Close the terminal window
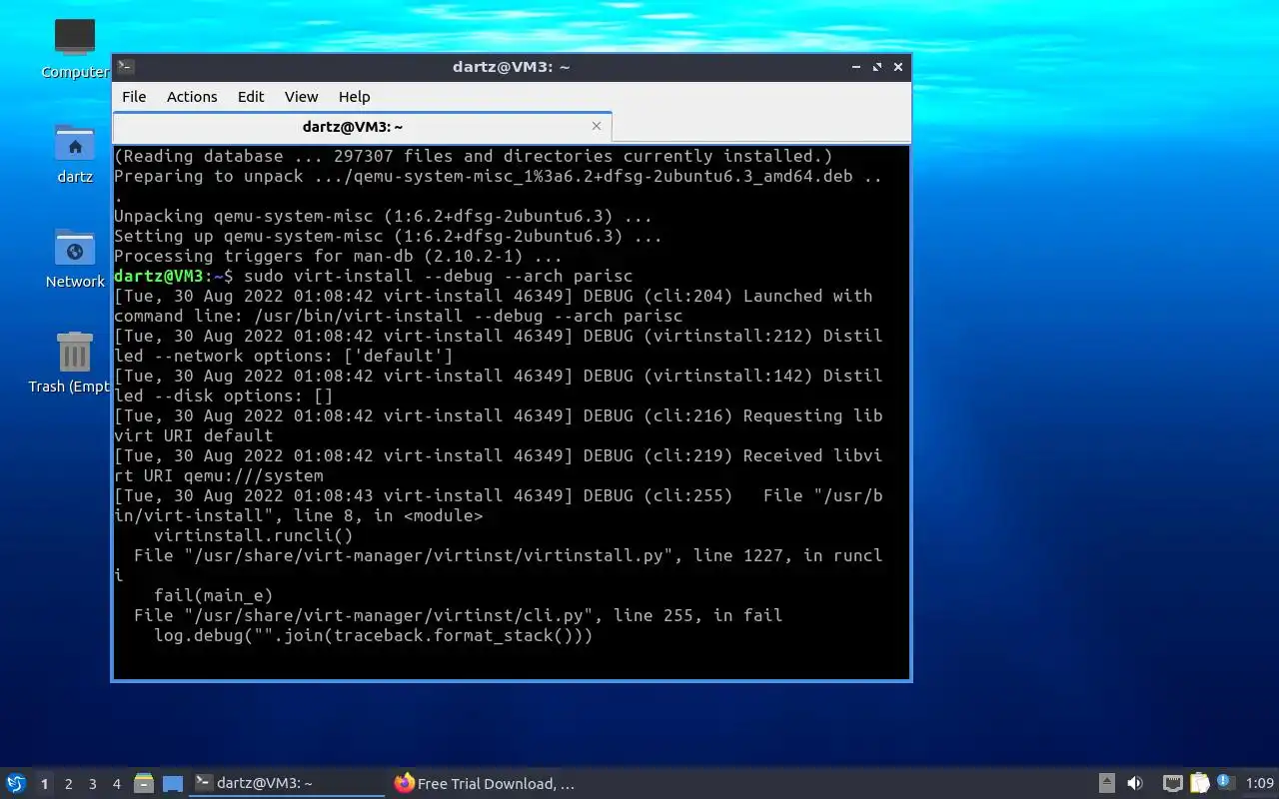Viewport: 1279px width, 799px height. point(898,67)
